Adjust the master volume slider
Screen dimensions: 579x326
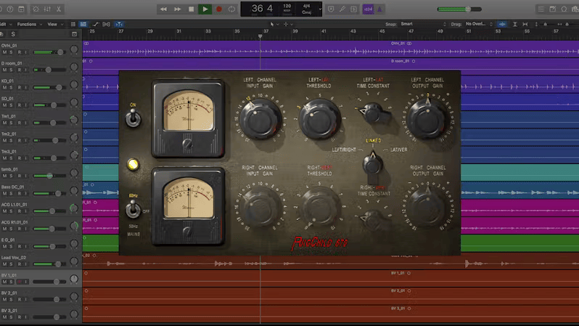click(459, 9)
